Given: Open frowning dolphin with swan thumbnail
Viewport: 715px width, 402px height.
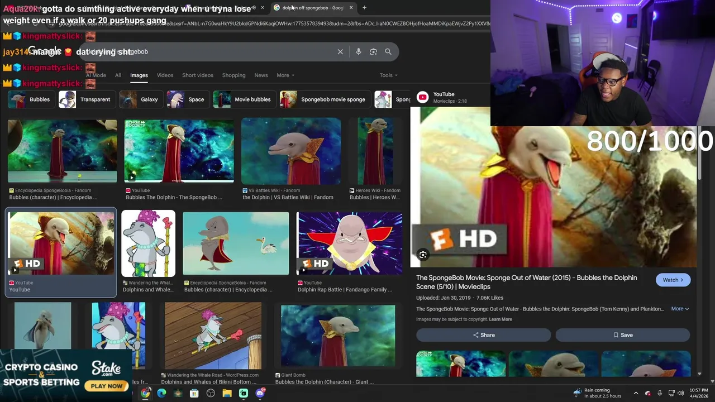Looking at the screenshot, I should click(236, 243).
